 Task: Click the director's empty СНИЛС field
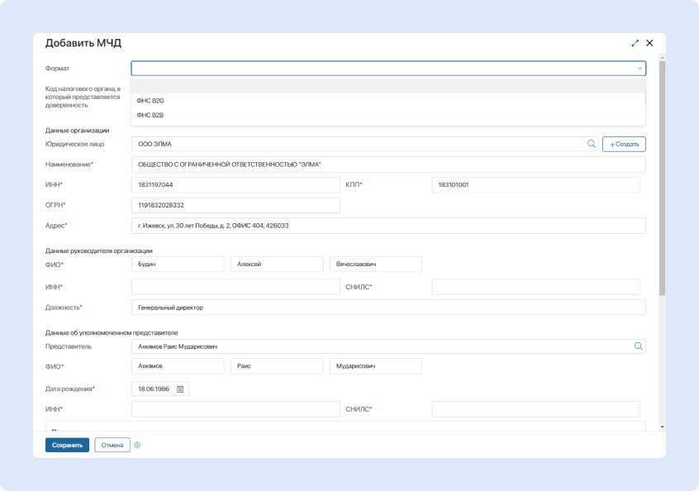coord(535,287)
